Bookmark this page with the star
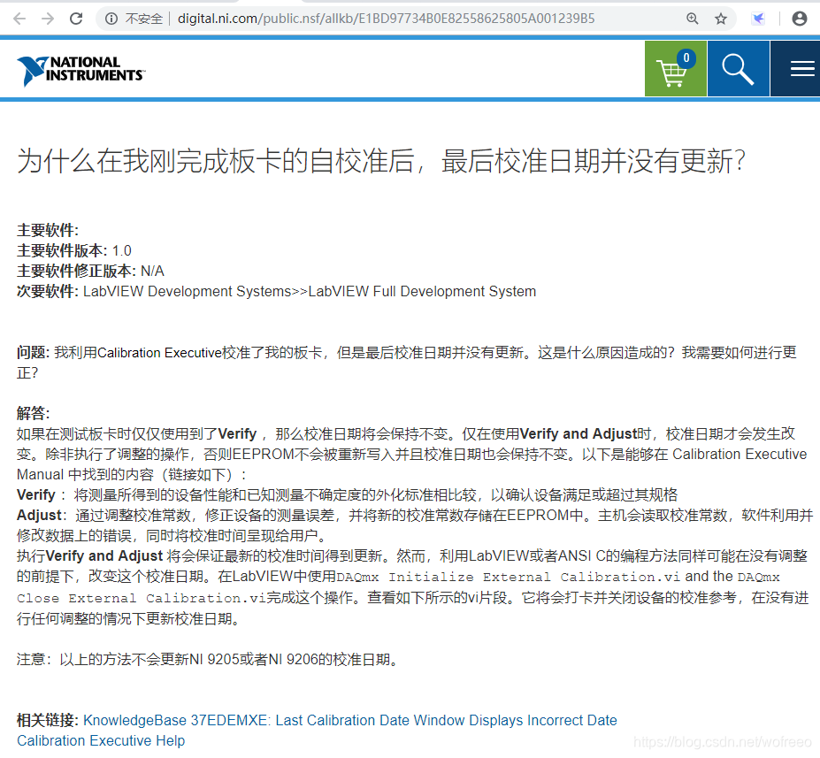The height and width of the screenshot is (758, 820). tap(721, 19)
